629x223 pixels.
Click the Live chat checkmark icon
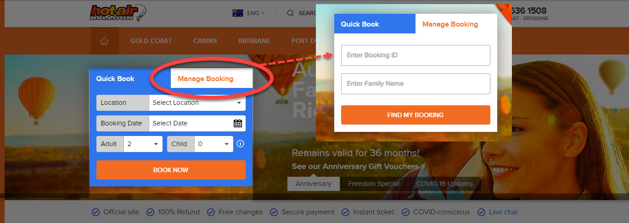click(482, 212)
